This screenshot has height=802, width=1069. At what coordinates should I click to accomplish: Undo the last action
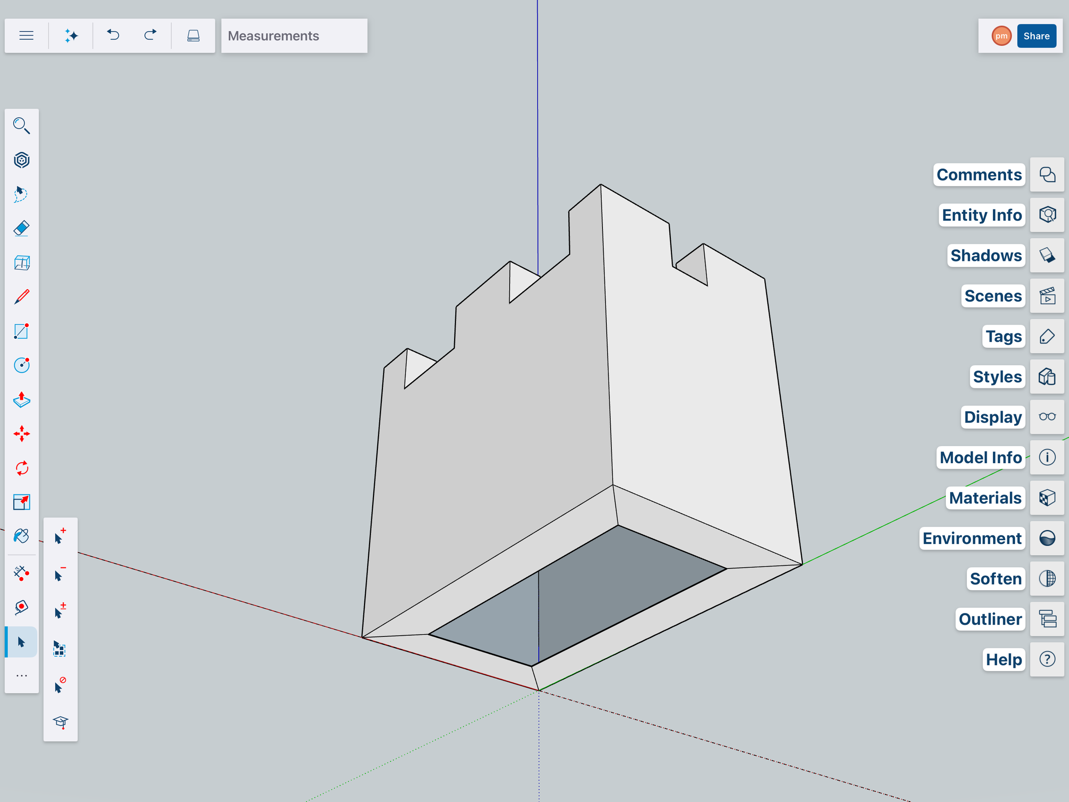113,36
